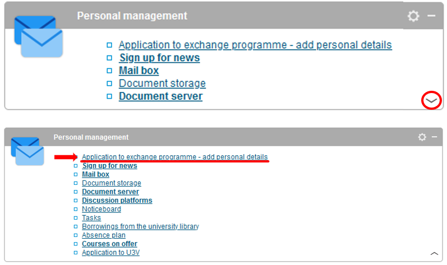447x265 pixels.
Task: Collapse the lower panel with the up chevron
Action: (434, 253)
